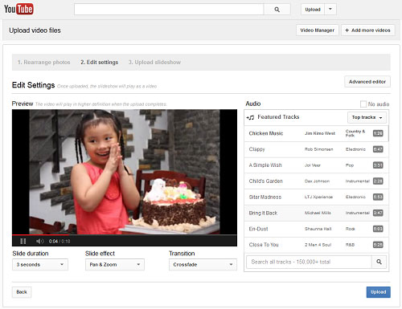The image size is (402, 309).
Task: Enable the No audio checkbox
Action: [x=363, y=104]
